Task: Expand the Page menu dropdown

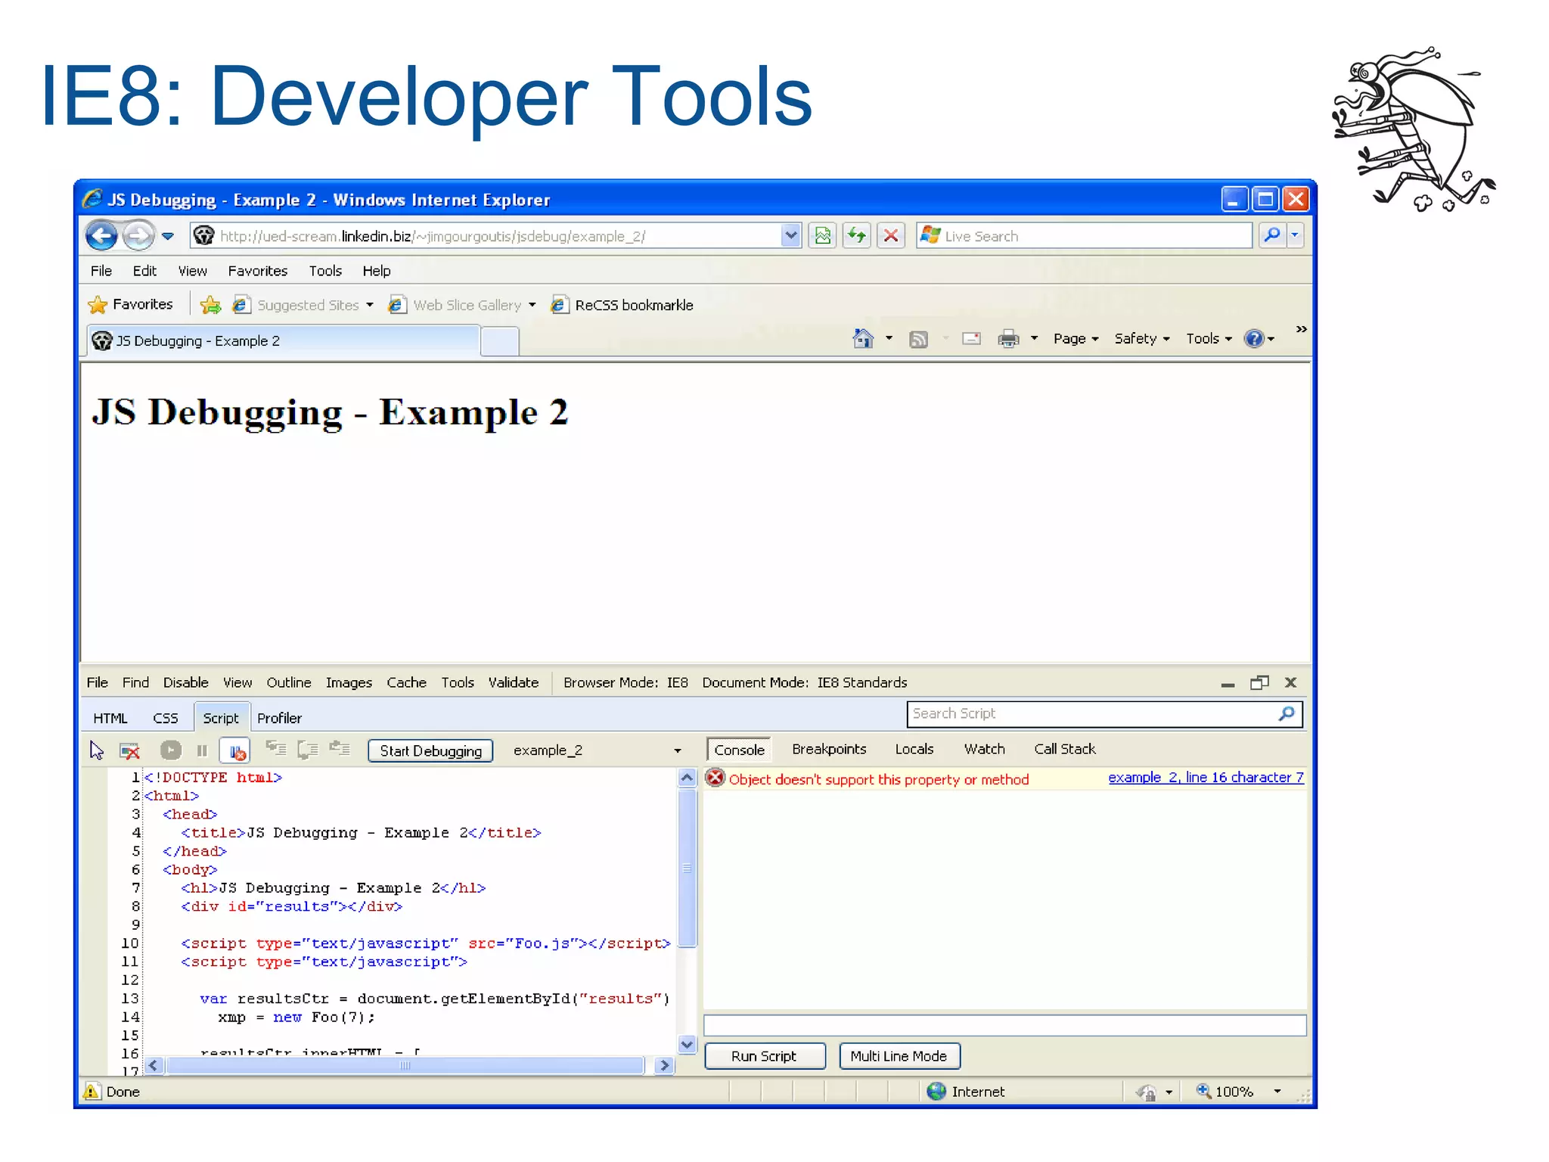Action: 1076,339
